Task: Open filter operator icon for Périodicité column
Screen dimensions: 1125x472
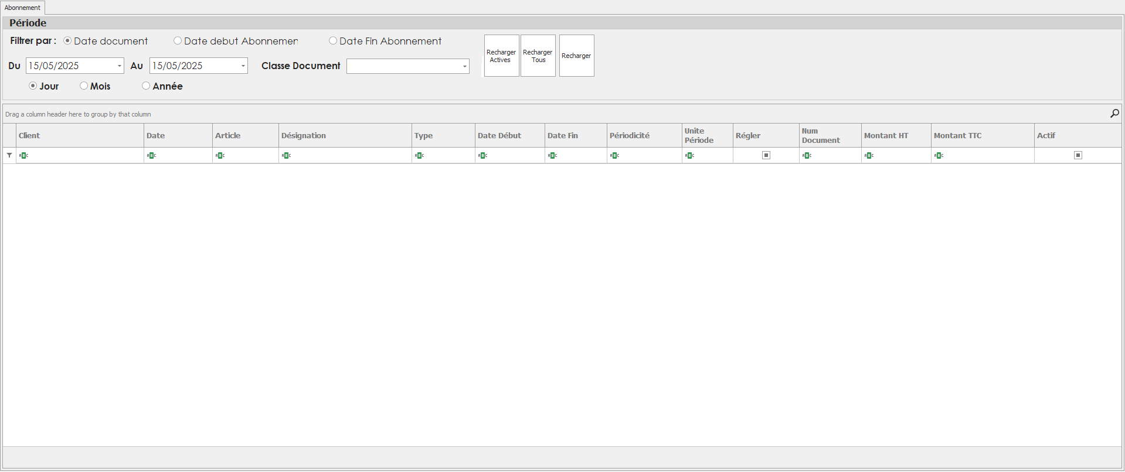Action: click(x=614, y=156)
